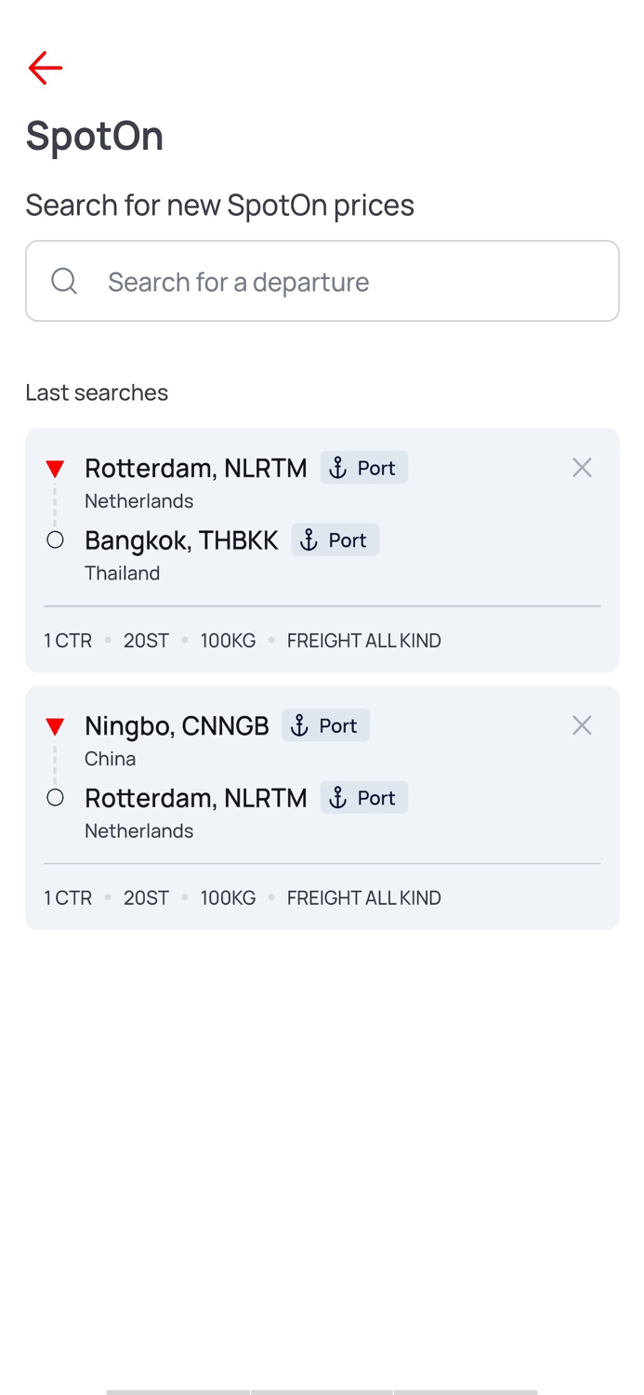Click the anchor icon next to Rotterdam destination

[x=337, y=798]
